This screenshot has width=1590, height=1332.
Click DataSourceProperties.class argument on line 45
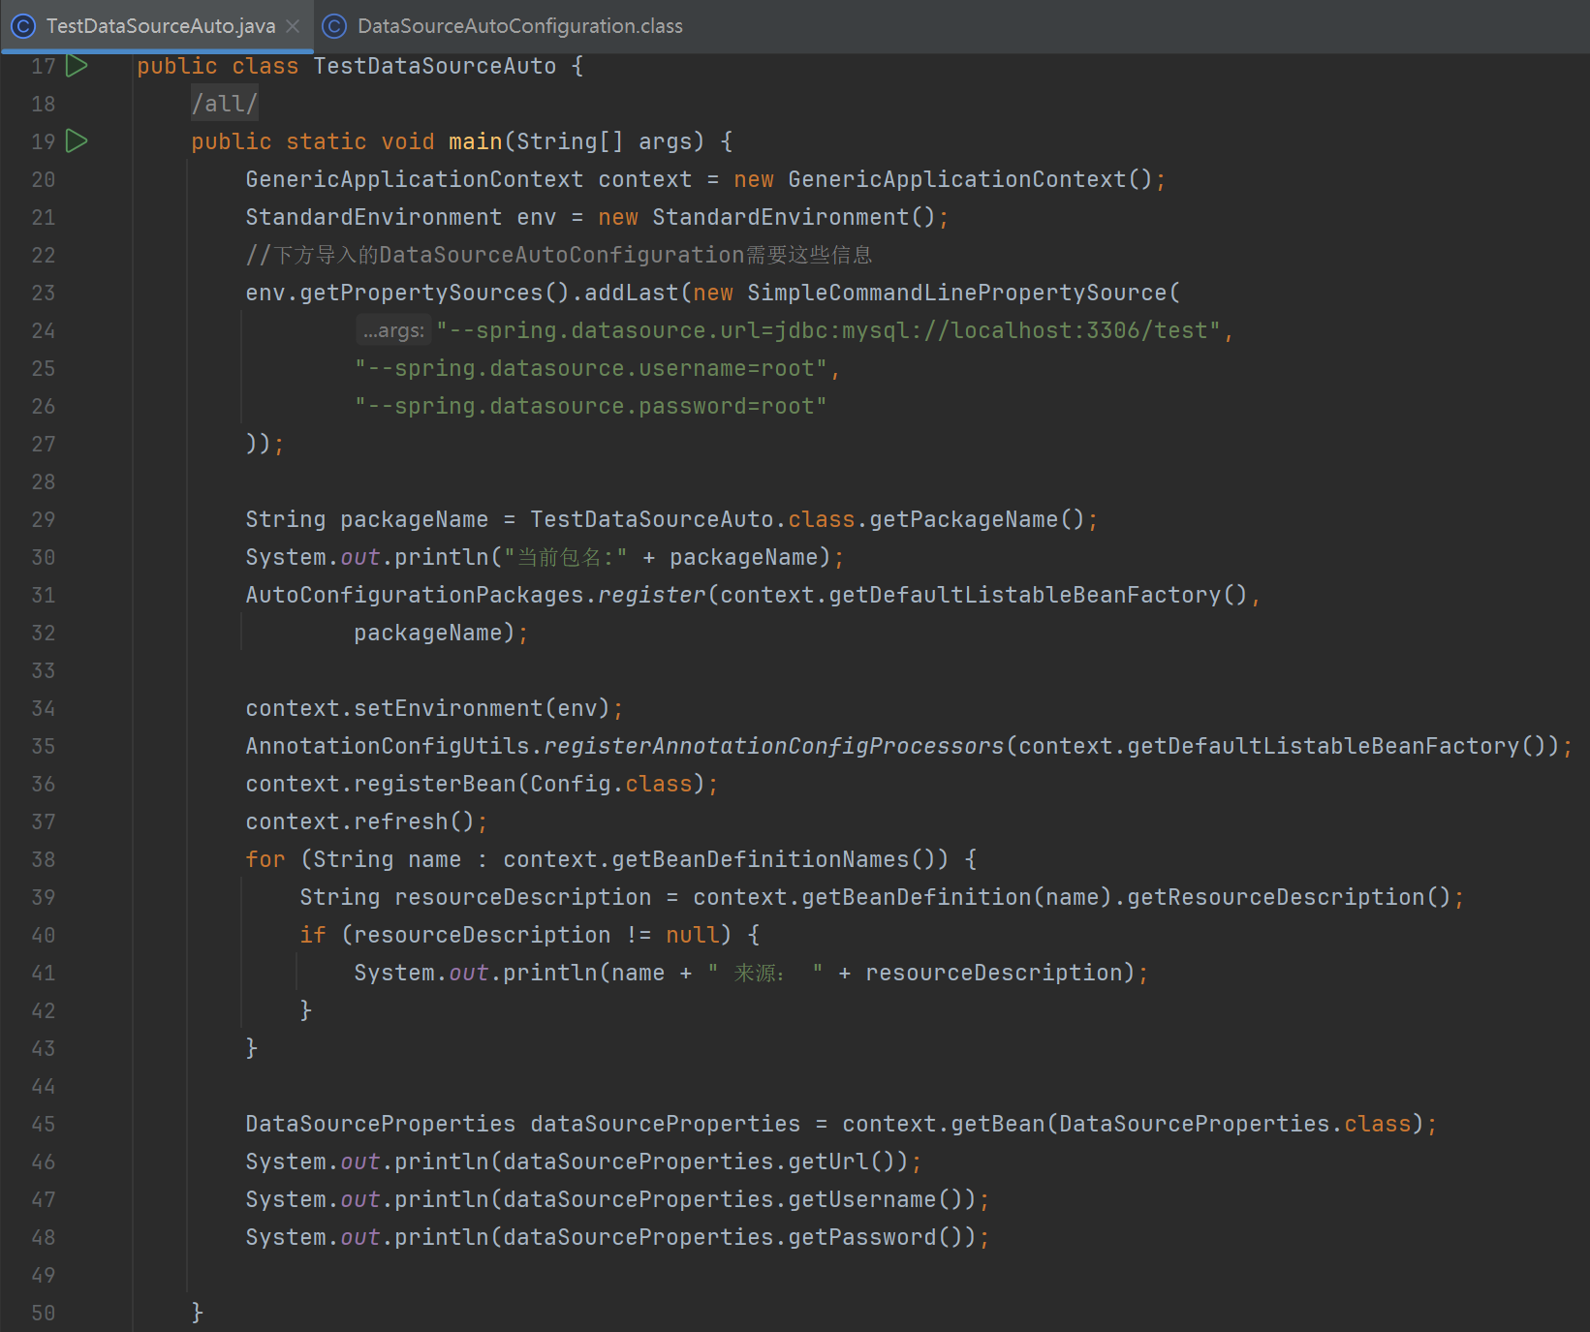coord(1235,1125)
